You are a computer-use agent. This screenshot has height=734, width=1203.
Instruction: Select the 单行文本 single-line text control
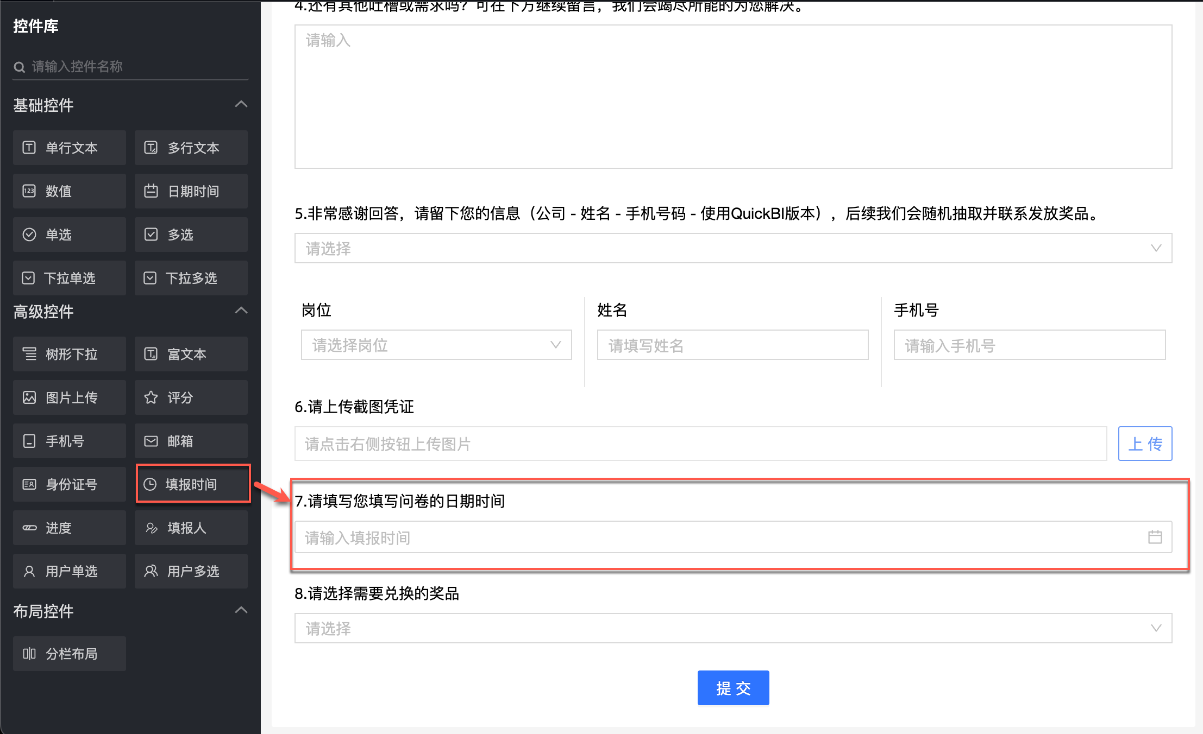click(70, 148)
